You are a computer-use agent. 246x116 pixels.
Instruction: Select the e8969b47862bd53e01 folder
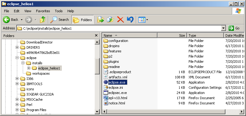pyautogui.click(x=43, y=53)
